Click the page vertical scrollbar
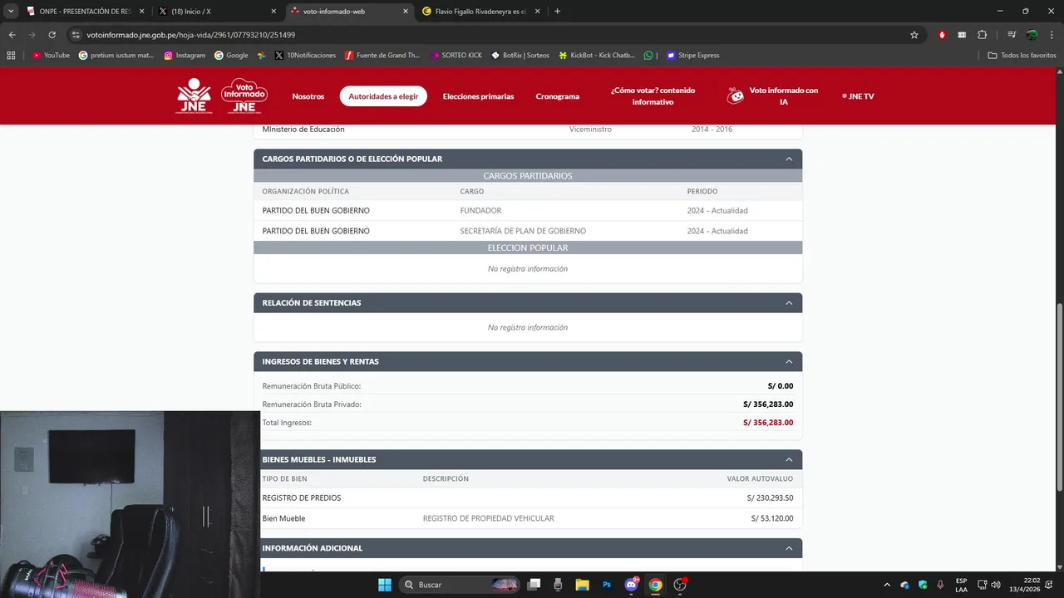 [x=1059, y=399]
